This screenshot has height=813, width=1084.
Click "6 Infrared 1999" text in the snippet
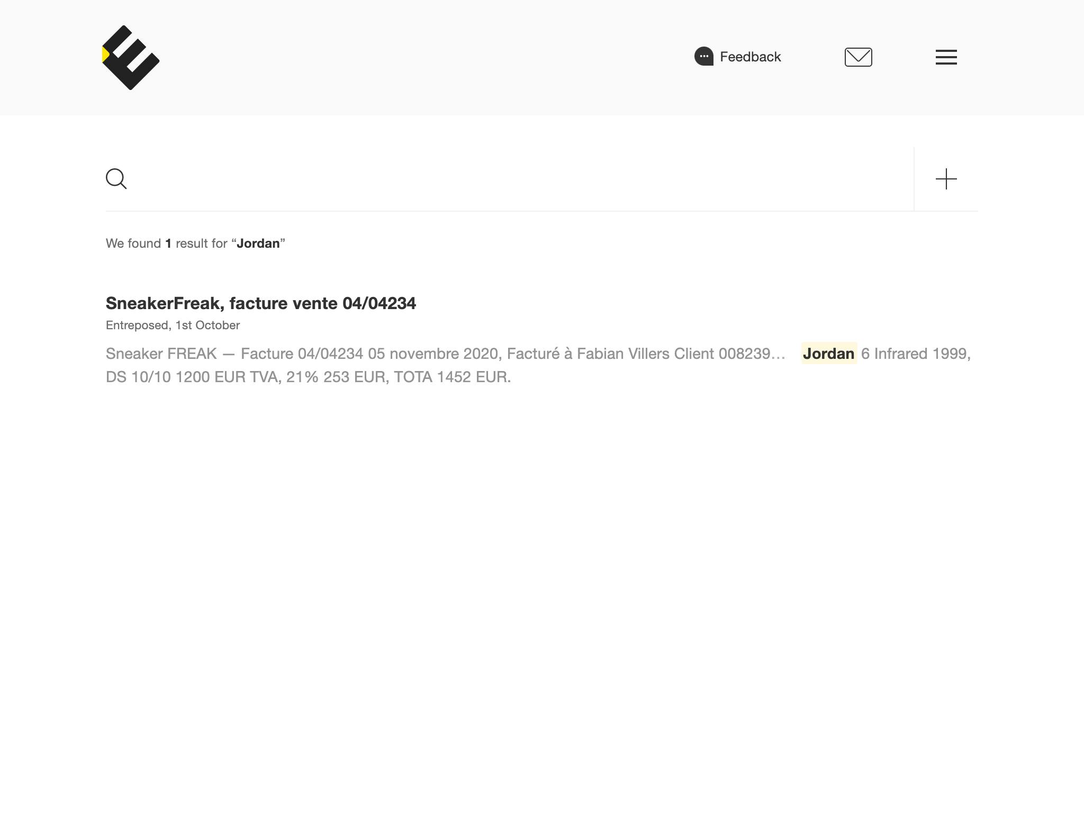pos(914,354)
